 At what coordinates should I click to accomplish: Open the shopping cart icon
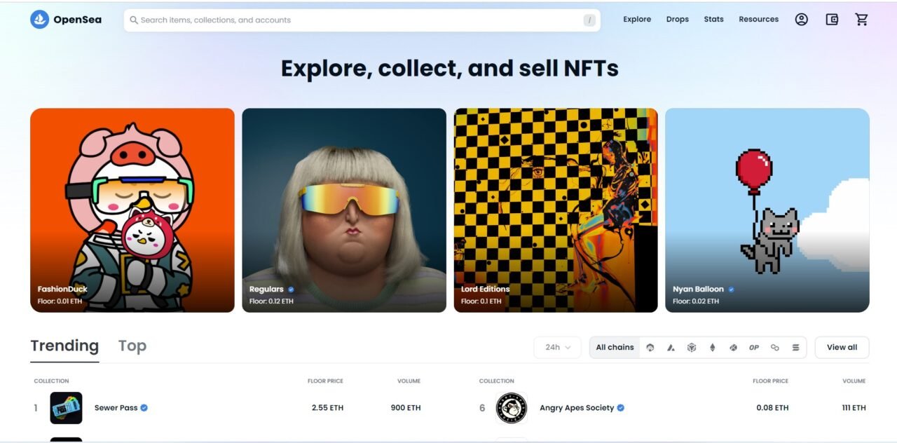862,20
